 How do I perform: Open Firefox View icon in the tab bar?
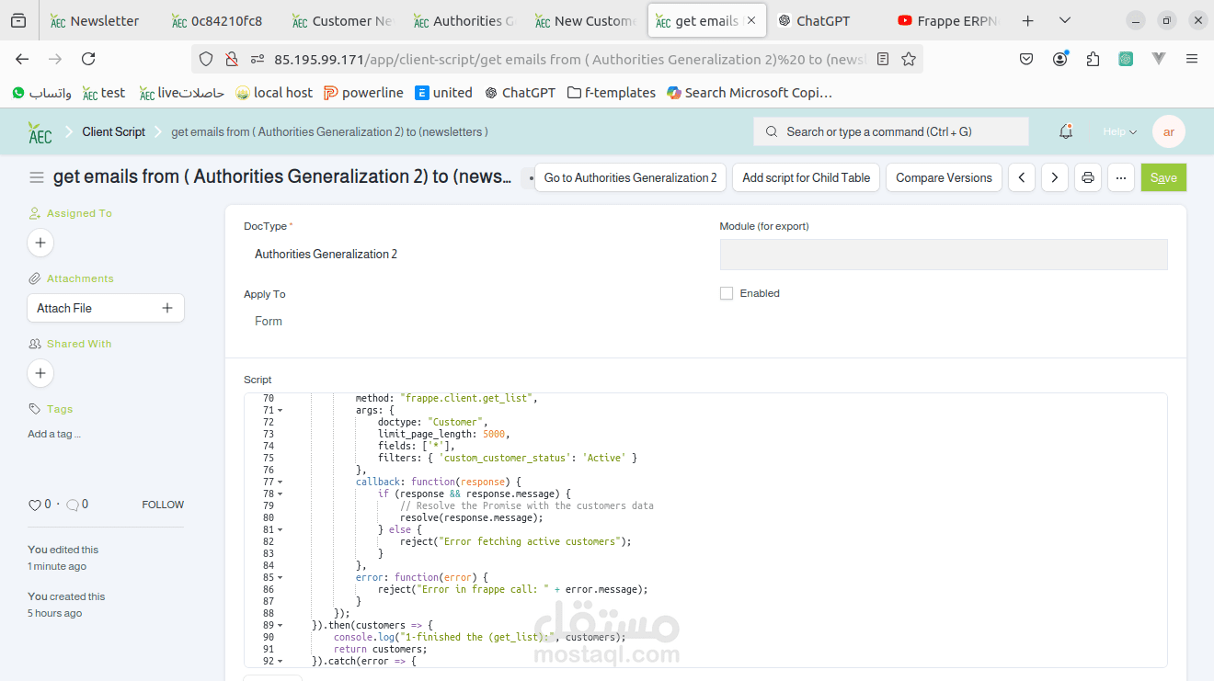[18, 20]
